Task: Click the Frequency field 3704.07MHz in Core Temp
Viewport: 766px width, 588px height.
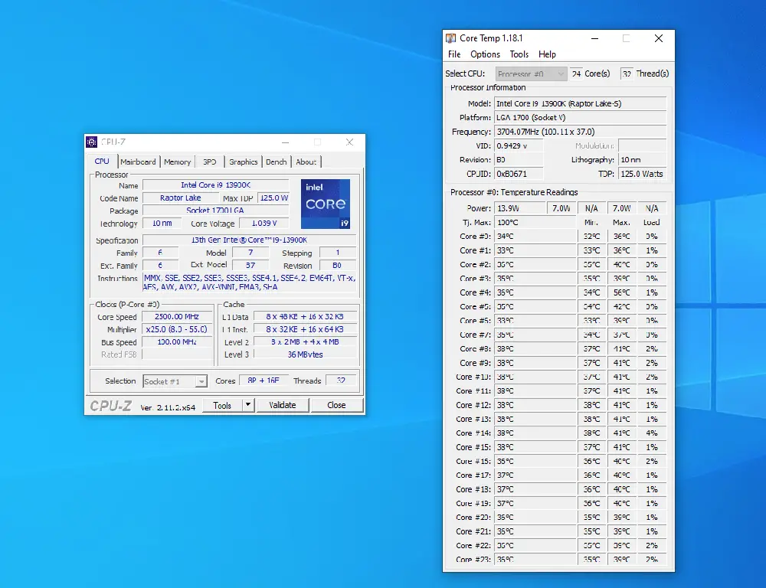Action: (581, 132)
